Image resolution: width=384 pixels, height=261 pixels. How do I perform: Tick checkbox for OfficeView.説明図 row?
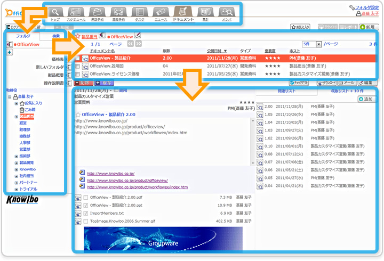(77, 66)
